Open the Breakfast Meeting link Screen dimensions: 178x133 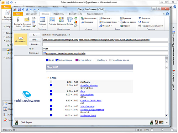[x=89, y=85]
